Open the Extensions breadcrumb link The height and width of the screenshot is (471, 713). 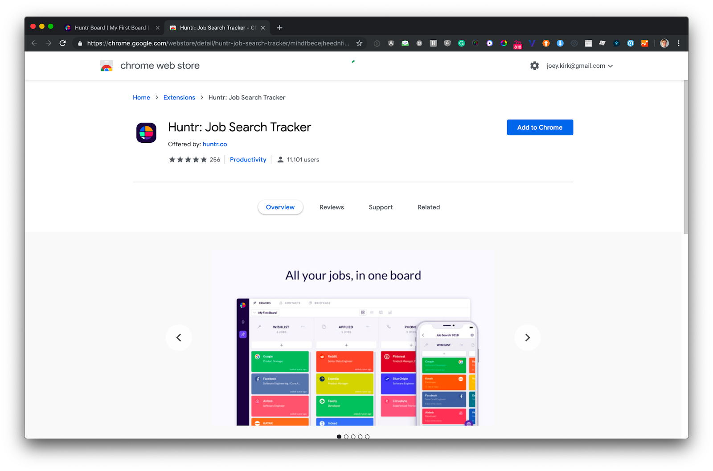(x=179, y=98)
